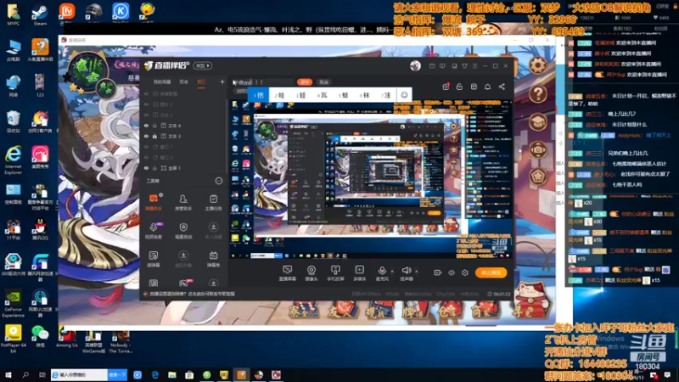Image resolution: width=679 pixels, height=382 pixels.
Task: Click the orange 停止直播 stop streaming button
Action: pyautogui.click(x=491, y=272)
